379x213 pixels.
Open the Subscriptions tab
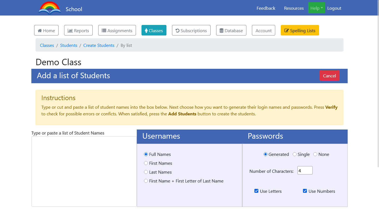(191, 31)
